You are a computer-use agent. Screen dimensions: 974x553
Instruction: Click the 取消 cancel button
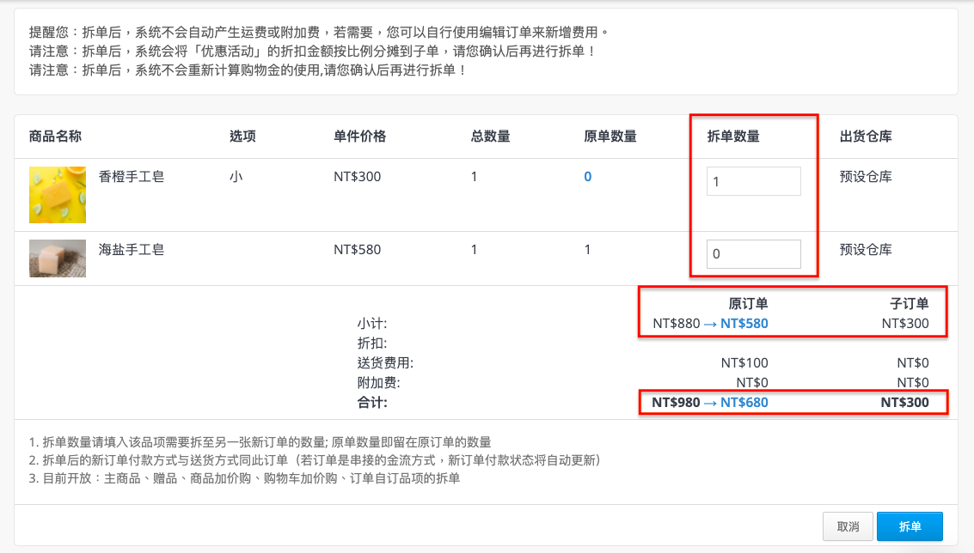click(848, 526)
